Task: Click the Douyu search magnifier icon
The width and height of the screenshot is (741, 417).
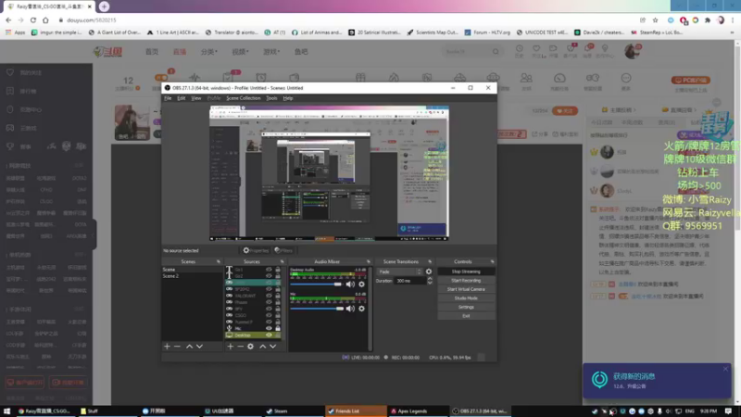Action: tap(496, 52)
